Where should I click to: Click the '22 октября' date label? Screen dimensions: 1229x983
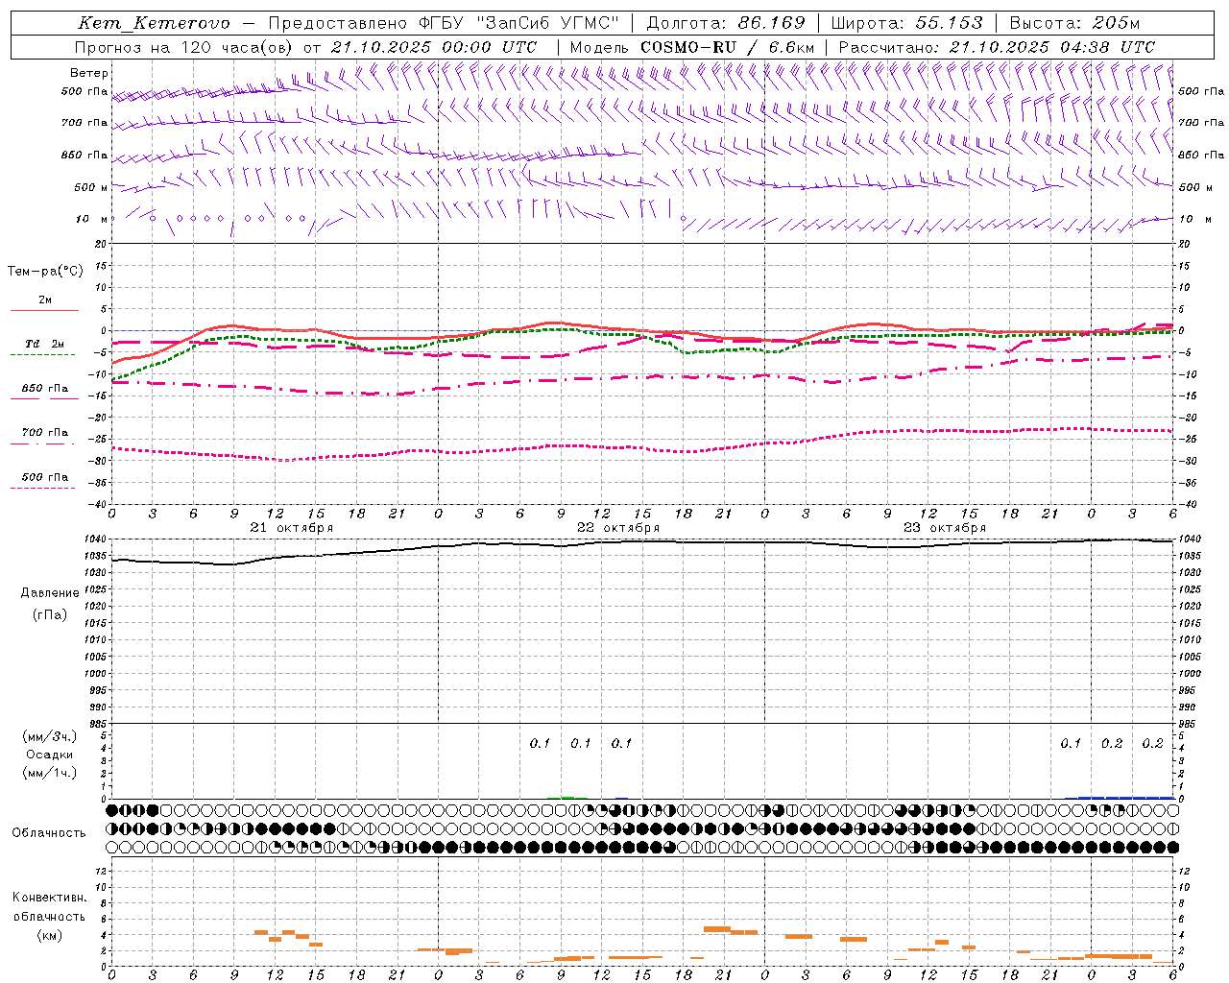(x=618, y=528)
